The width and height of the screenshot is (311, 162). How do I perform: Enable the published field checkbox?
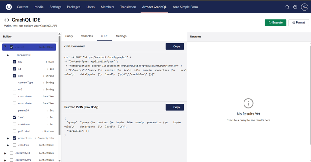coord(14,131)
